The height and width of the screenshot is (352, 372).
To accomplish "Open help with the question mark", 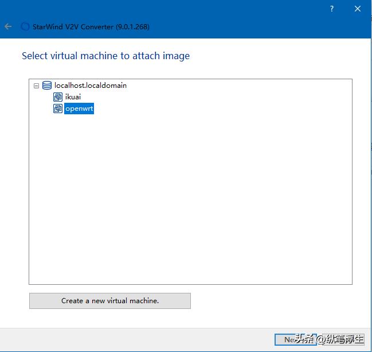I will [332, 9].
